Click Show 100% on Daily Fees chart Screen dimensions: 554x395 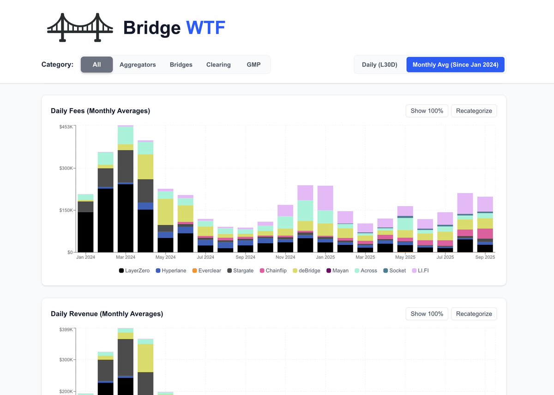click(427, 111)
